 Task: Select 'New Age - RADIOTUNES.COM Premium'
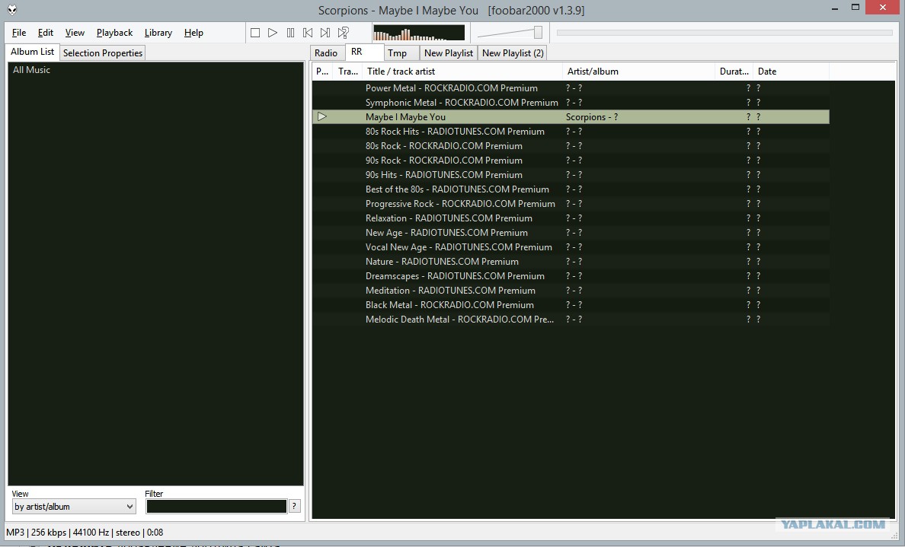[571, 232]
